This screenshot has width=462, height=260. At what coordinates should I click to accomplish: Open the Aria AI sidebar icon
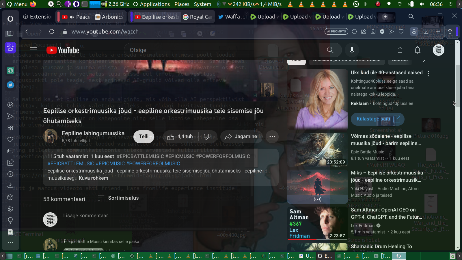[10, 47]
